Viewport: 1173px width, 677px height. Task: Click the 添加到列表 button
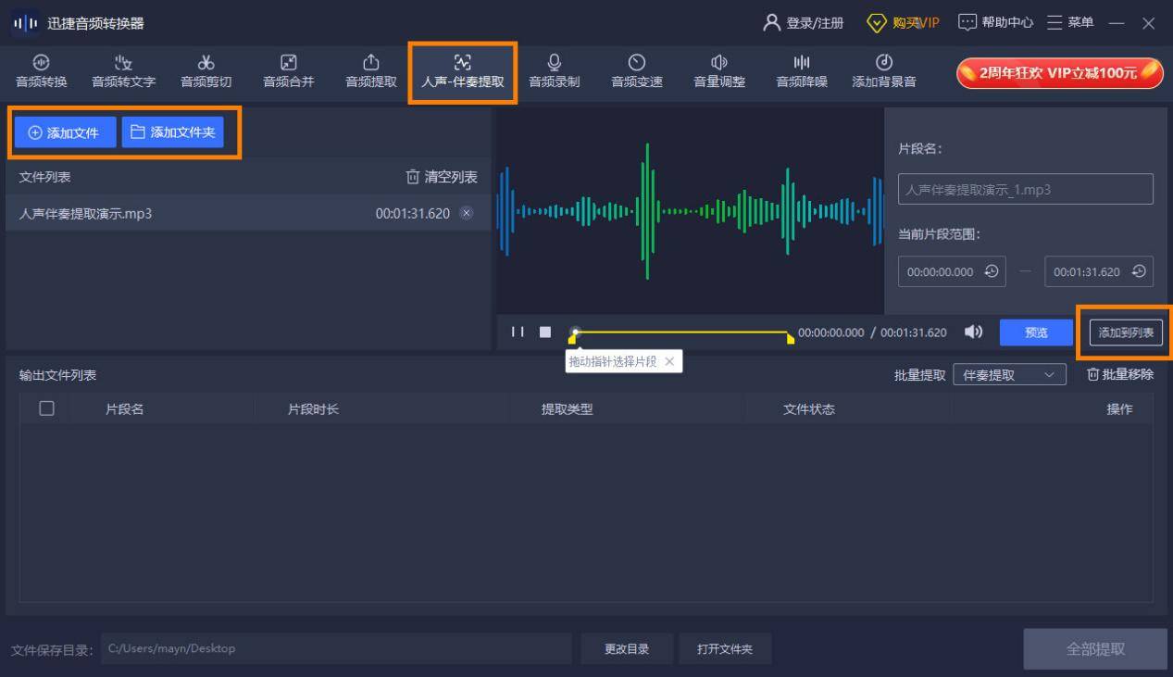(1126, 332)
